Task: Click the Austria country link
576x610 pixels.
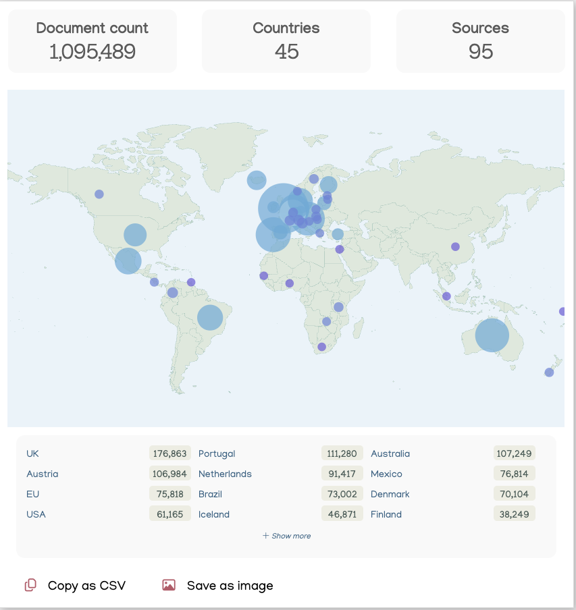Action: pyautogui.click(x=42, y=474)
